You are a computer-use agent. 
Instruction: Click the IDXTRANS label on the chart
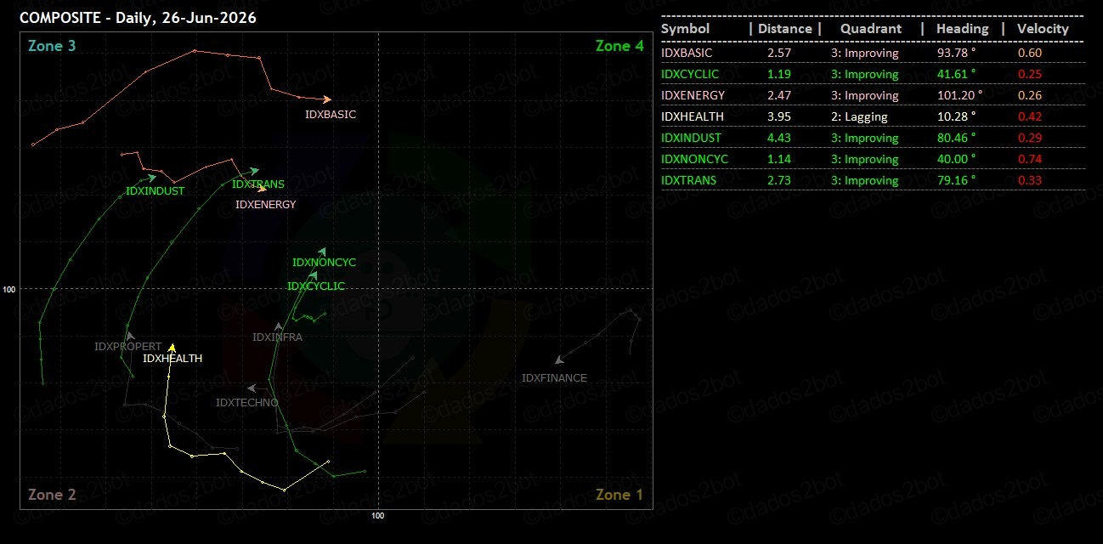click(x=258, y=184)
